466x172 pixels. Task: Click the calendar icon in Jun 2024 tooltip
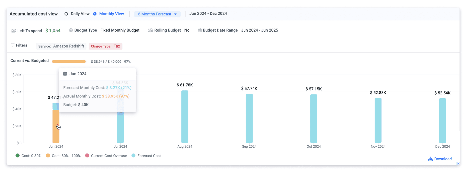click(x=65, y=74)
